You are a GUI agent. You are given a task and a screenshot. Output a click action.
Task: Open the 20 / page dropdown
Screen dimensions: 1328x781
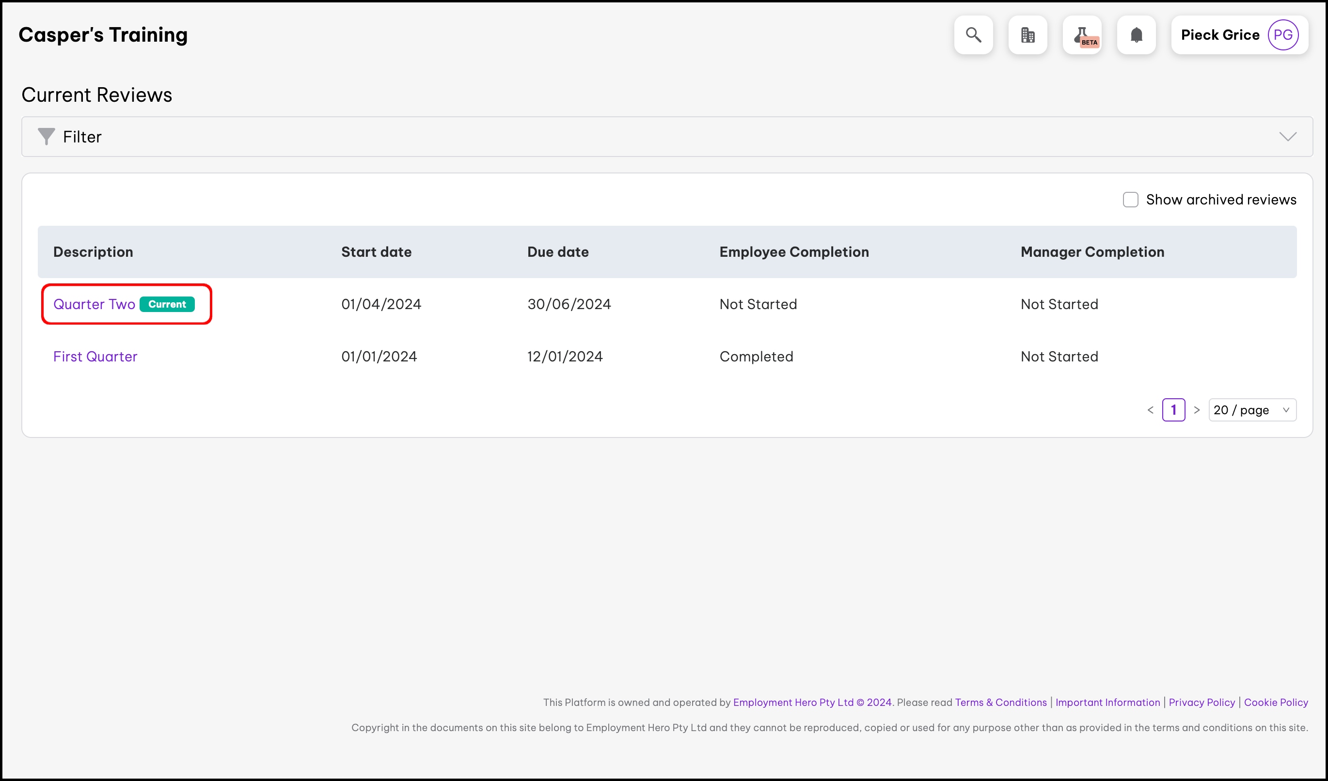tap(1251, 410)
